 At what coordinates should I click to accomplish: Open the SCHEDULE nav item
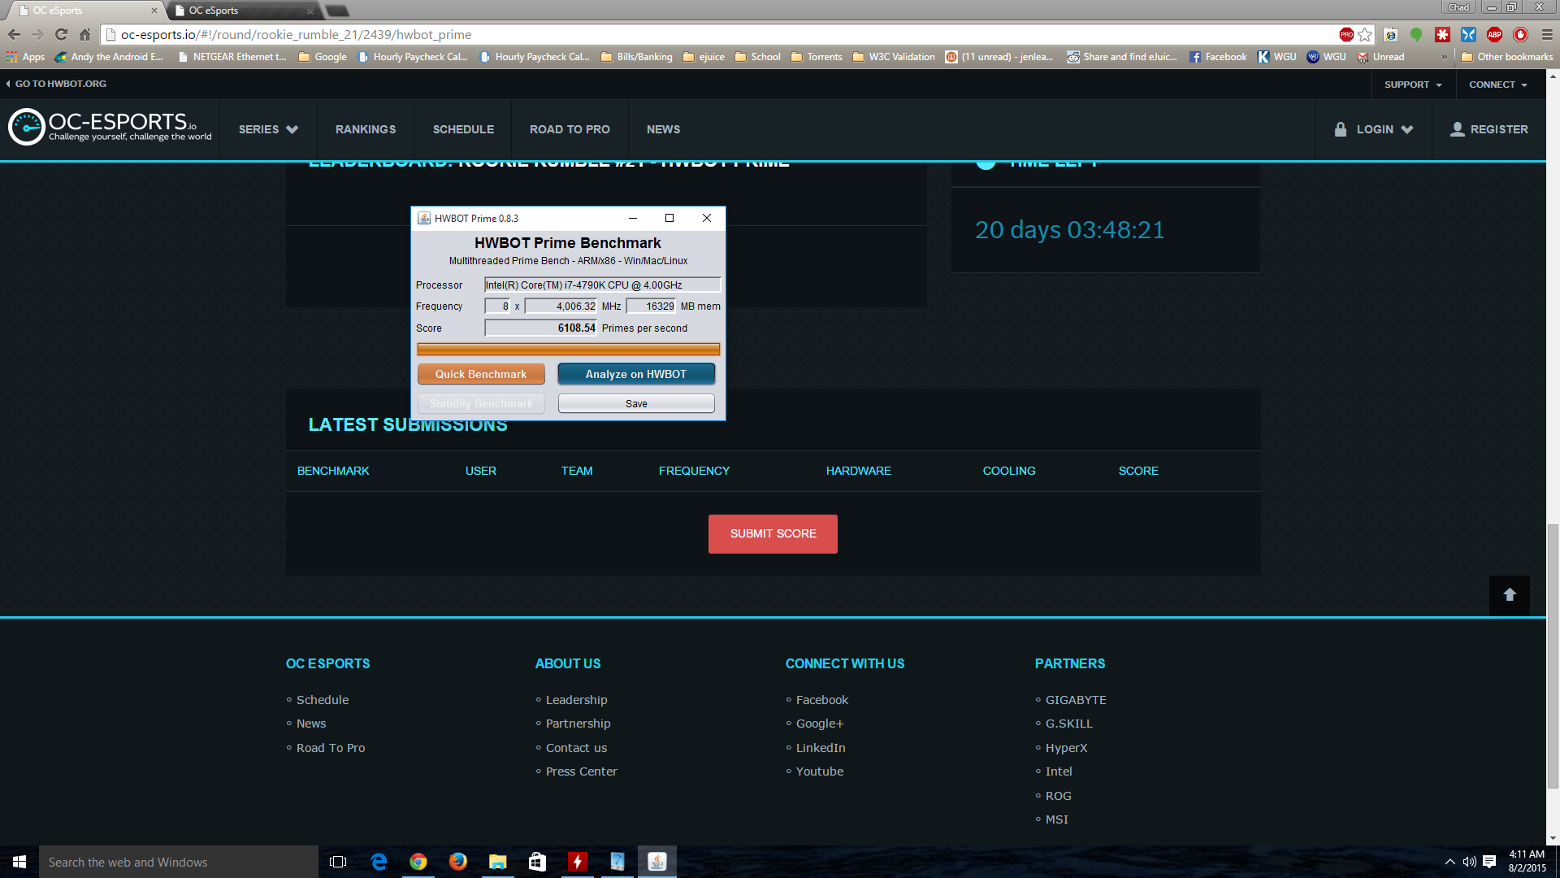[x=463, y=129]
